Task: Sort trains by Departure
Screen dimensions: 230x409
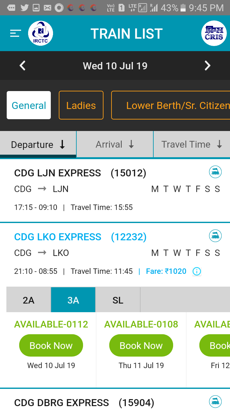Action: [x=38, y=144]
